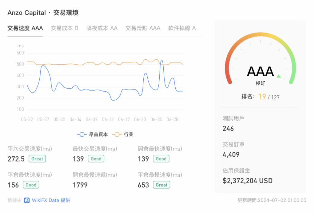The width and height of the screenshot is (315, 212).
Task: Switch to the 隔夜成本 AA tab
Action: 102,28
